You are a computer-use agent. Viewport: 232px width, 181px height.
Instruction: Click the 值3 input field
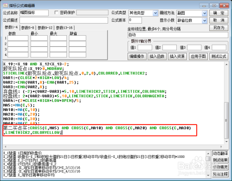[194, 48]
